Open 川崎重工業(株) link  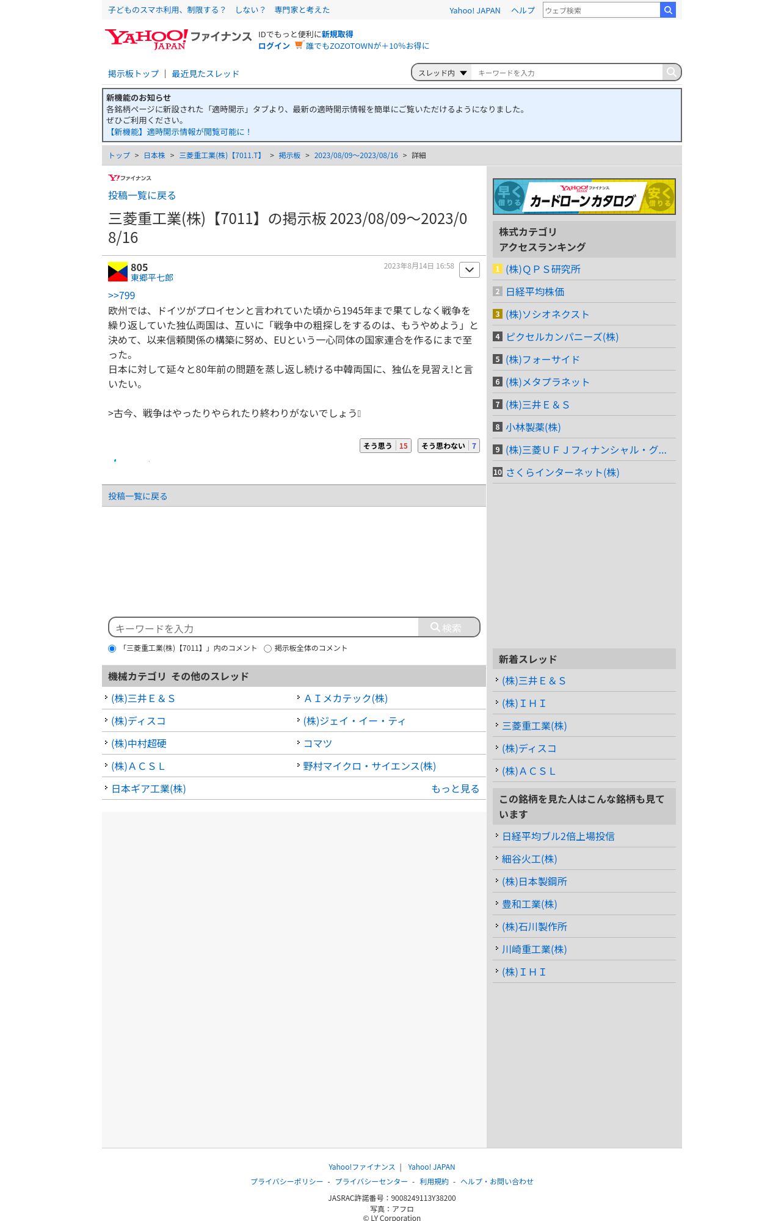coord(534,949)
